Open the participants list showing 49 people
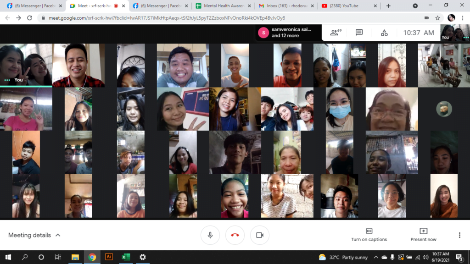The width and height of the screenshot is (470, 264). 336,33
